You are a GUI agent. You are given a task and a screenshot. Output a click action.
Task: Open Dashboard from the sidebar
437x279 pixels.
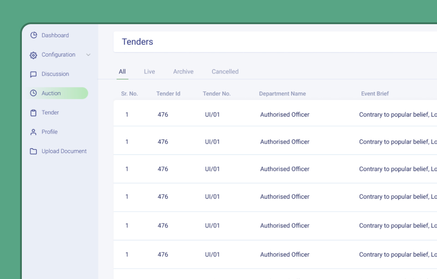pos(55,35)
